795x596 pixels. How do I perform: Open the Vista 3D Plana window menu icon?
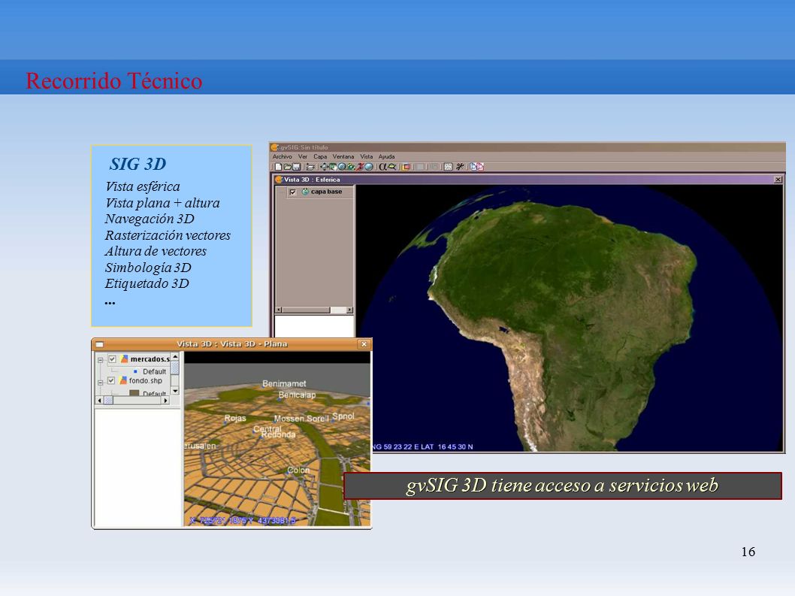99,344
